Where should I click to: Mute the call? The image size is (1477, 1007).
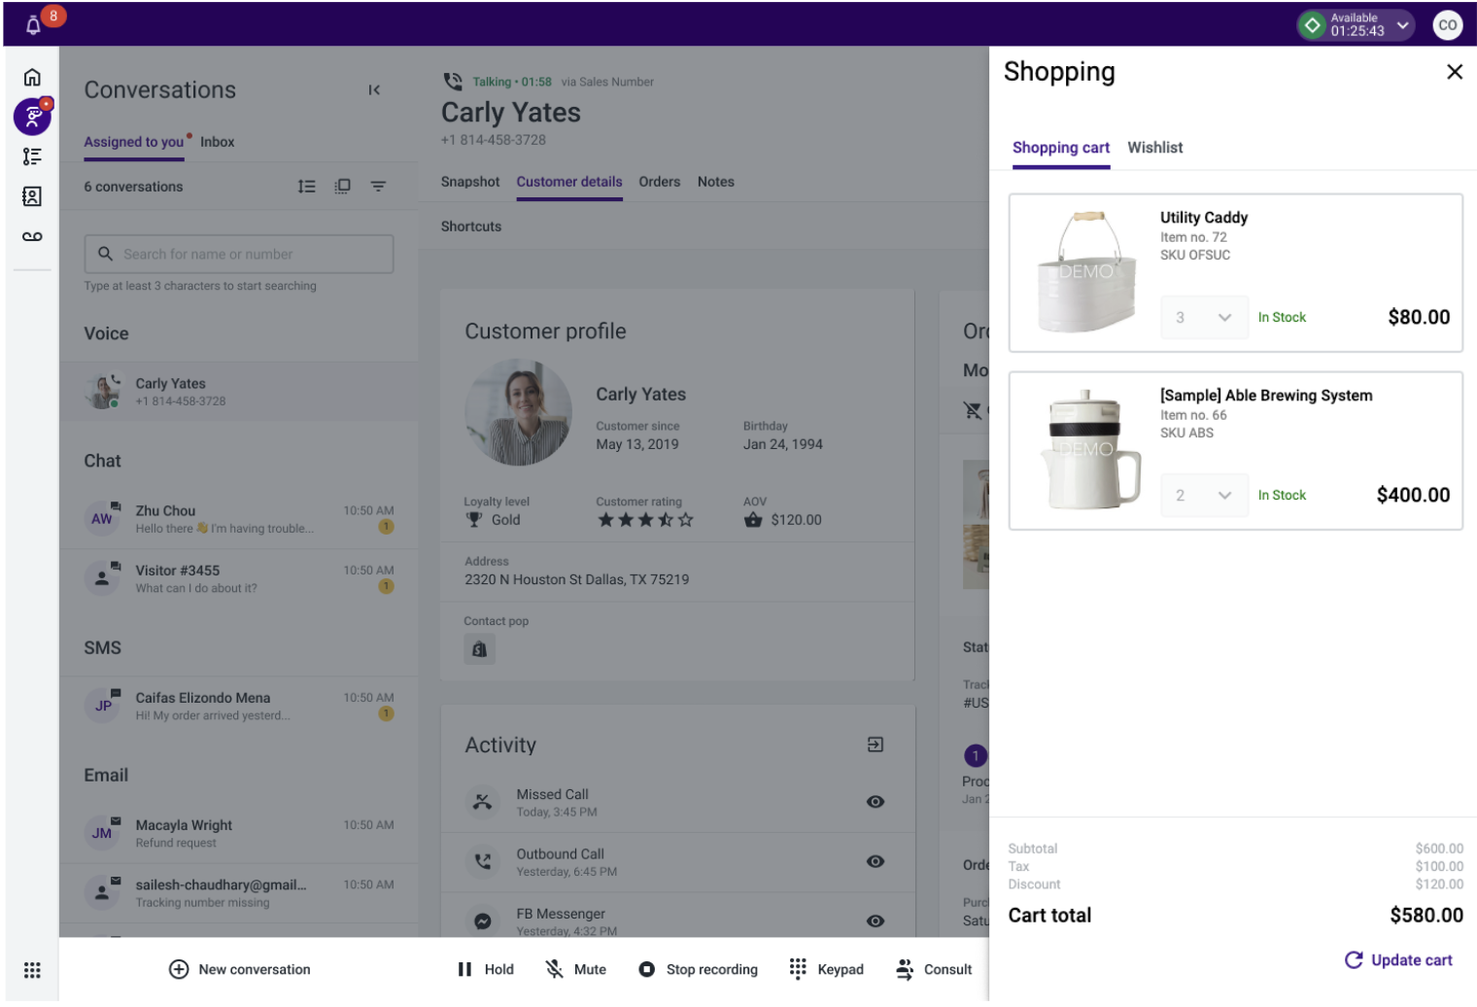coord(575,969)
